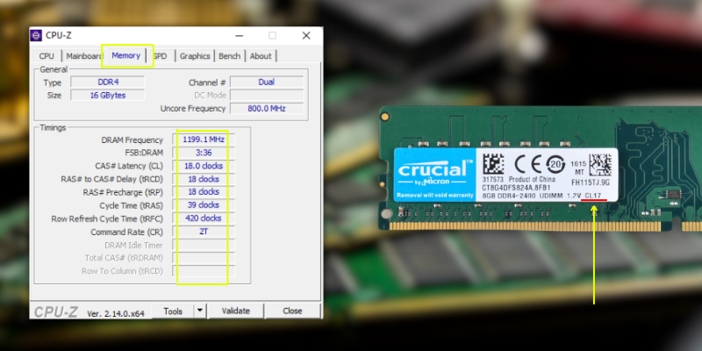Open the Graphics tab
This screenshot has width=702, height=351.
[195, 56]
